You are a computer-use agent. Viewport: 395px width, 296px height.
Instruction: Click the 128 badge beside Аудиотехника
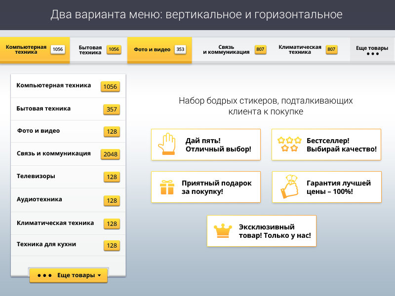click(112, 201)
